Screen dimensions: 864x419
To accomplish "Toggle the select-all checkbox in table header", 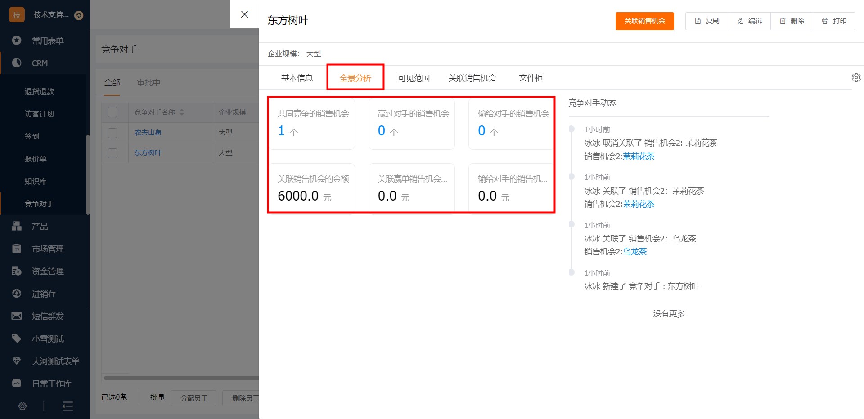I will pos(112,112).
